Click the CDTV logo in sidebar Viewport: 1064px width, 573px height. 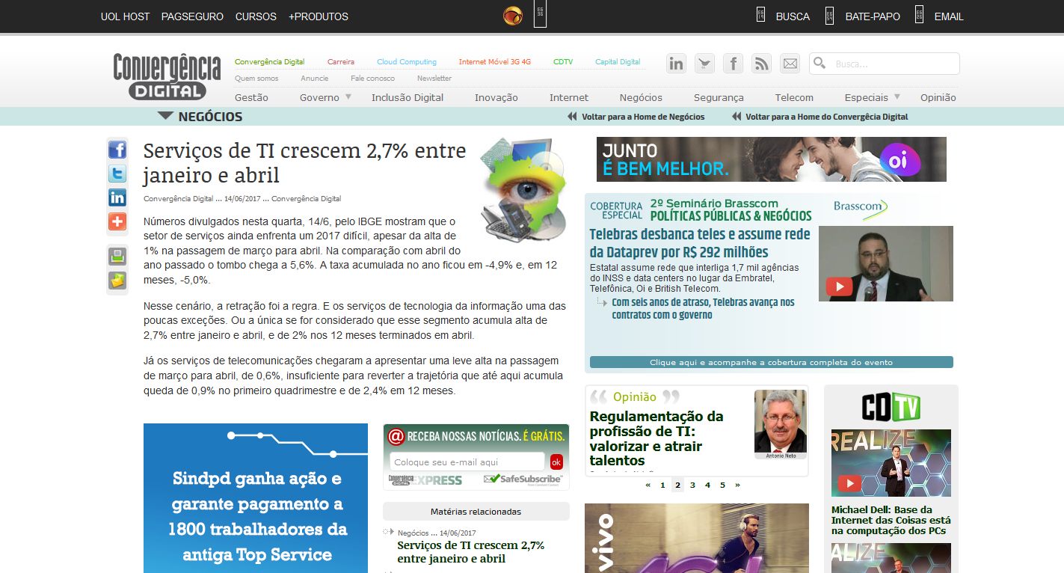click(x=891, y=407)
